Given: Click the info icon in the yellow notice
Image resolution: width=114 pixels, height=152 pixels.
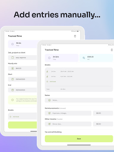Looking at the screenshot, I should click(x=12, y=100).
